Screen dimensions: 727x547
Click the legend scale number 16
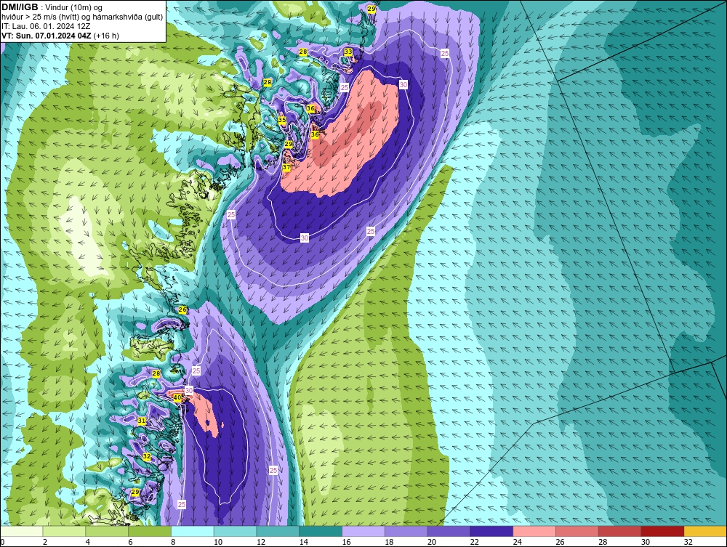(346, 541)
